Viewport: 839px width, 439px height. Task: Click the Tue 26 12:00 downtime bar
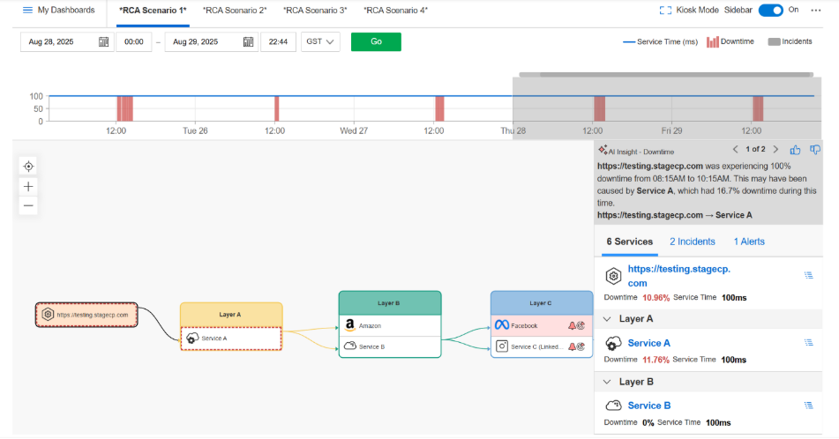(277, 108)
